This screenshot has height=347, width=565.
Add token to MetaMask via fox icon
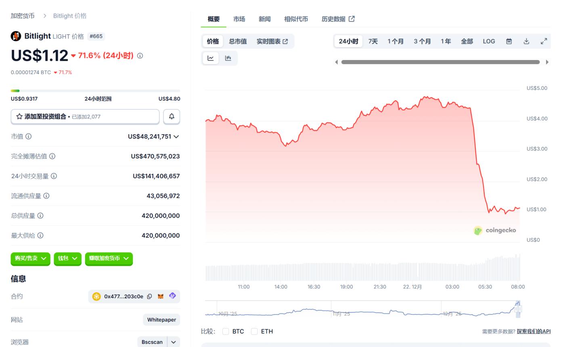[x=161, y=297]
